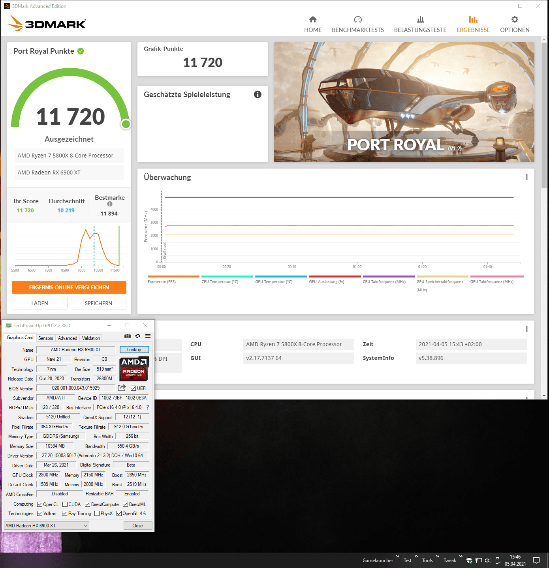The image size is (549, 568).
Task: Open Windows Security from the system tray
Action: (469, 561)
